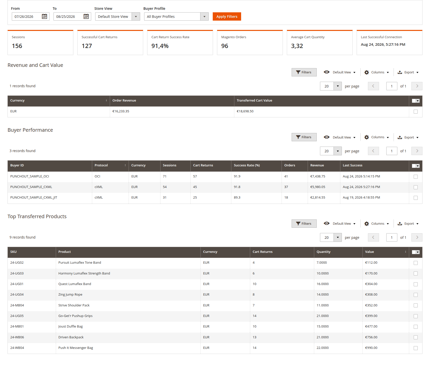430x369 pixels.
Task: Click the Strive Shoulder Pack product name
Action: 74,305
